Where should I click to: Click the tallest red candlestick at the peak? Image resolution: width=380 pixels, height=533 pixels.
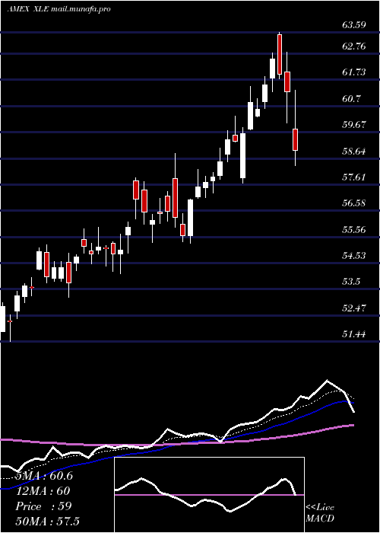coord(280,54)
